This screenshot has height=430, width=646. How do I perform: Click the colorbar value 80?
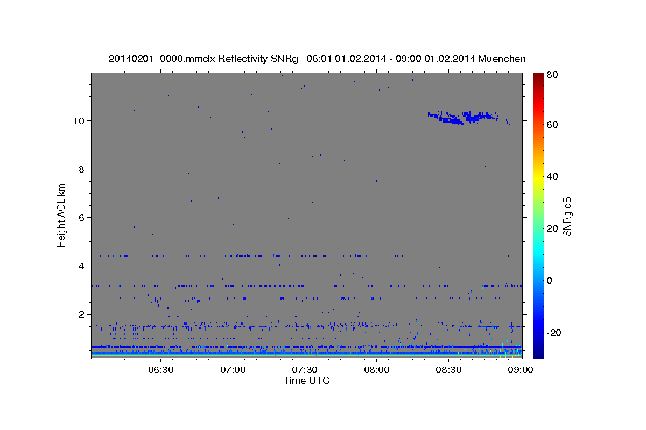(x=553, y=75)
